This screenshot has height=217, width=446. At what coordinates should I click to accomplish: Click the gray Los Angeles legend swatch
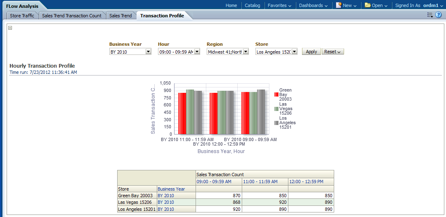coord(276,123)
